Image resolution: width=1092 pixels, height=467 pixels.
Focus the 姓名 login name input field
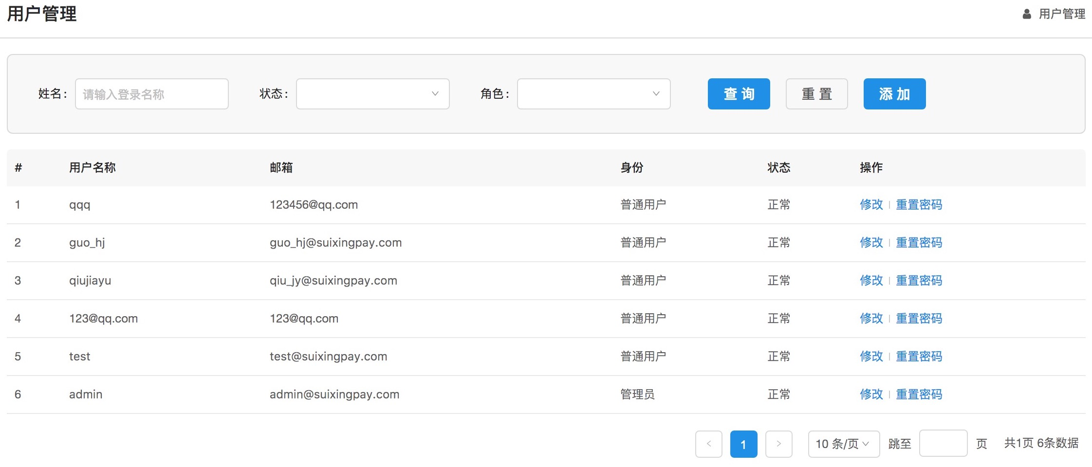(x=152, y=94)
